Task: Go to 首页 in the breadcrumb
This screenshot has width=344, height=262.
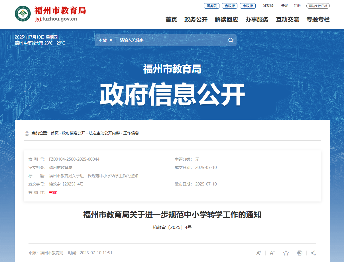Action: tap(54, 133)
